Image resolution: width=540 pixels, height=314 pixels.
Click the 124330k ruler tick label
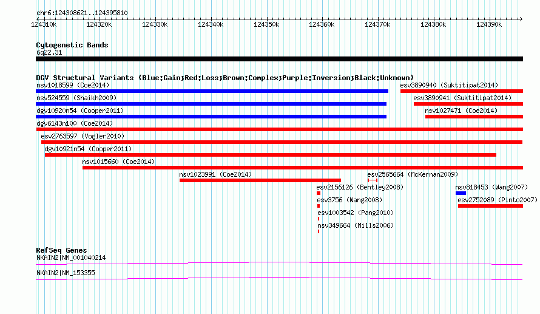[155, 24]
